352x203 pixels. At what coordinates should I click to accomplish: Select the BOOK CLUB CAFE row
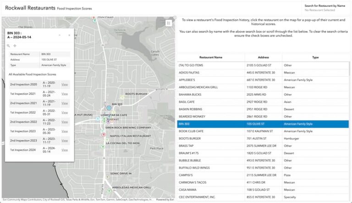pyautogui.click(x=263, y=131)
